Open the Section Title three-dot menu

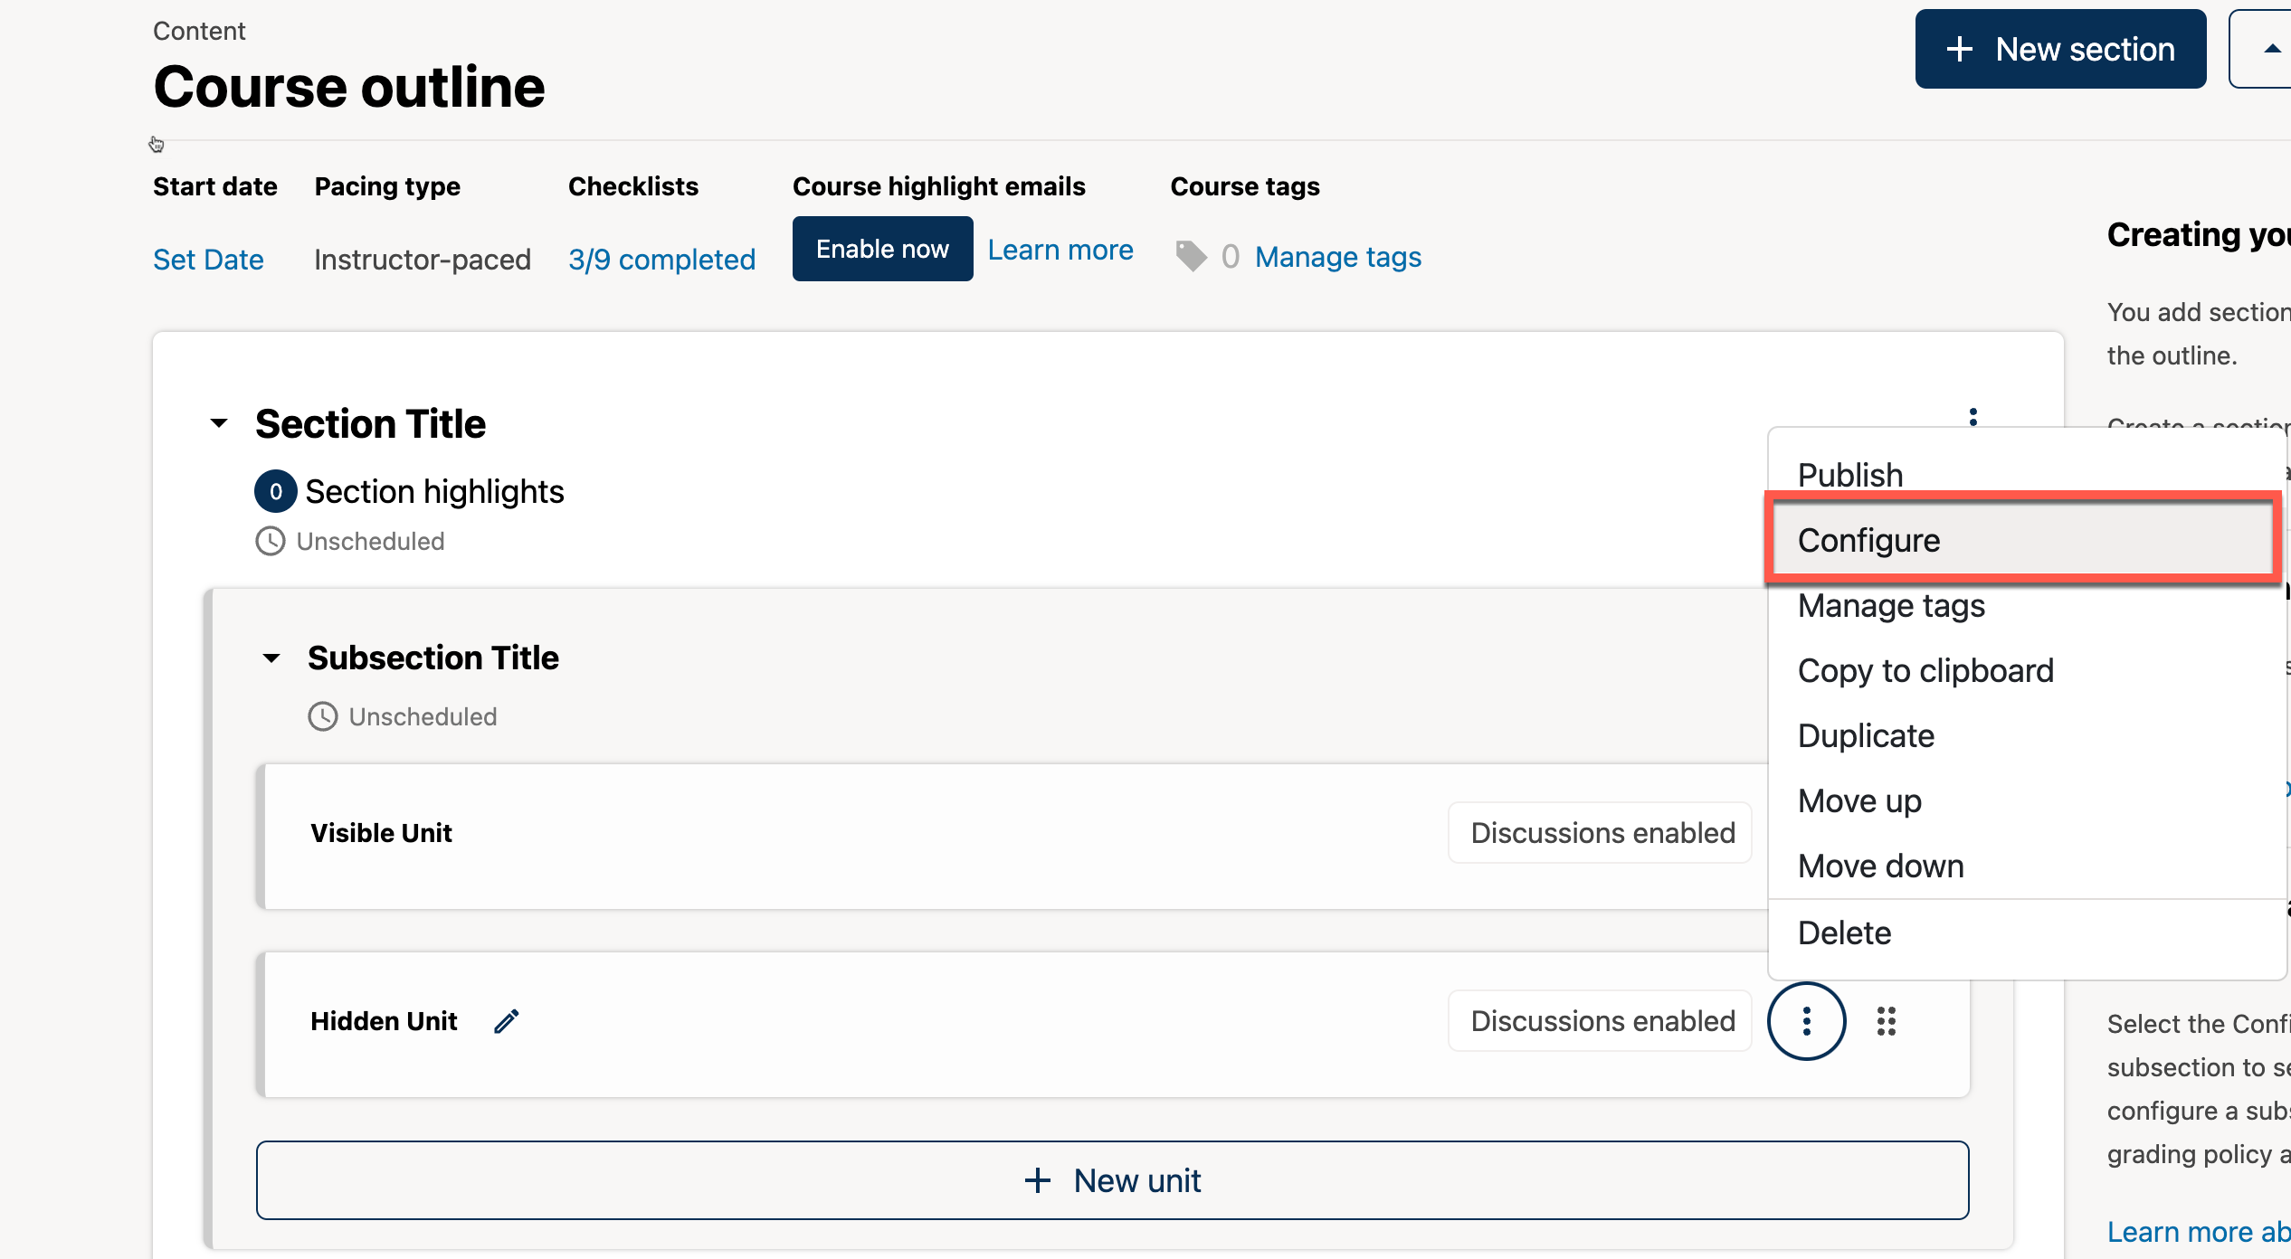point(1973,417)
